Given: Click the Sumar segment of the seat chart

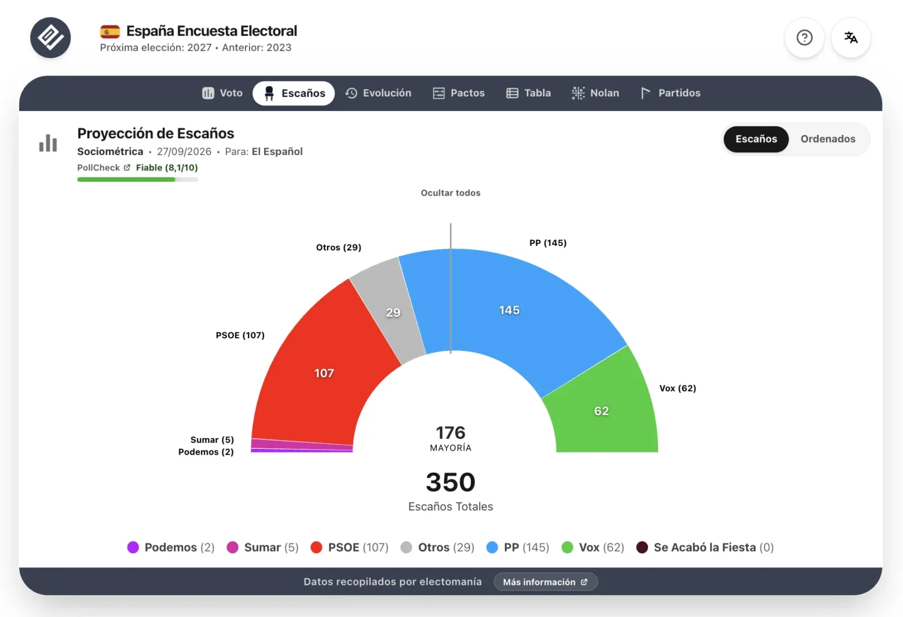Looking at the screenshot, I should tap(301, 444).
